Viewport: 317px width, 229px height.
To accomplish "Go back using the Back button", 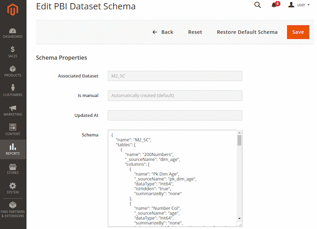I will [163, 32].
